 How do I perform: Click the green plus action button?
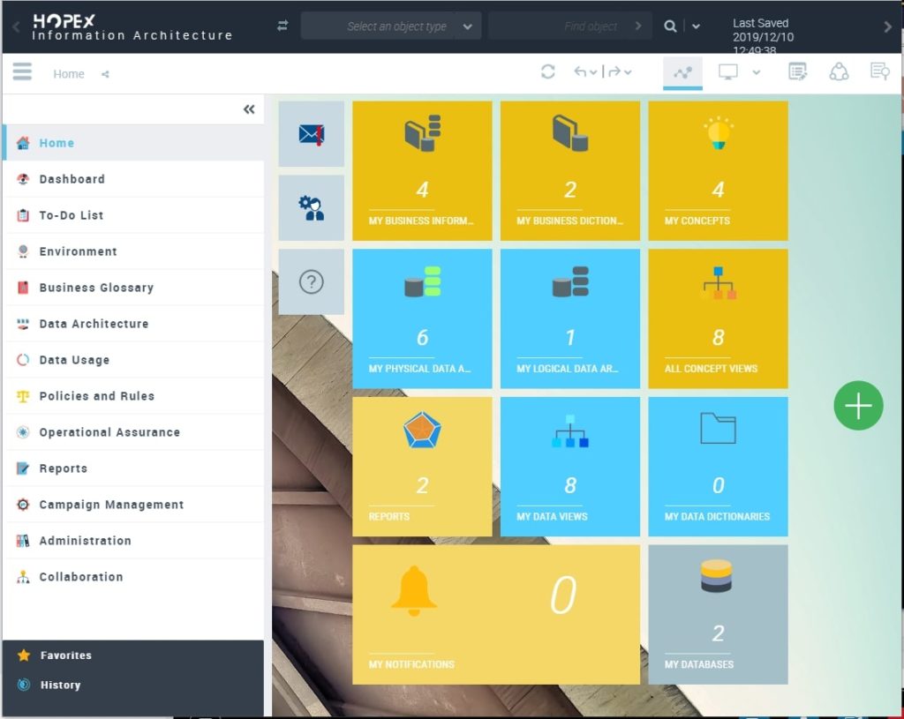click(x=857, y=405)
